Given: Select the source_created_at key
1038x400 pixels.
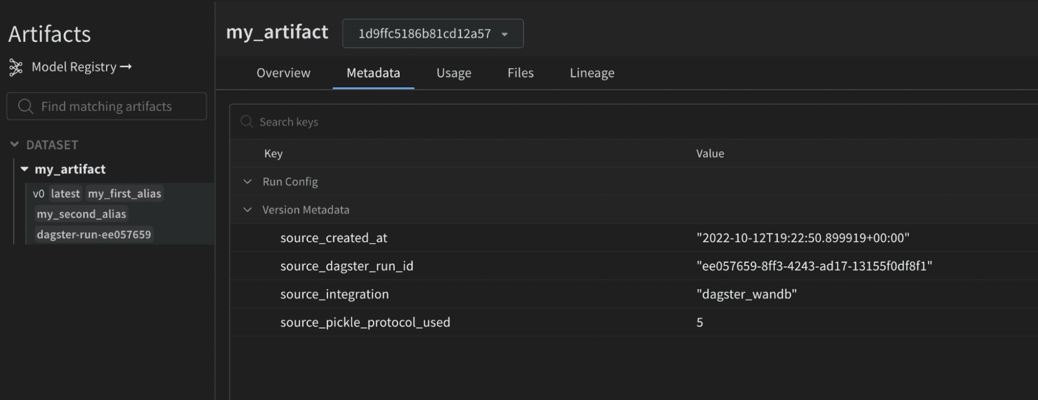Looking at the screenshot, I should pos(334,238).
